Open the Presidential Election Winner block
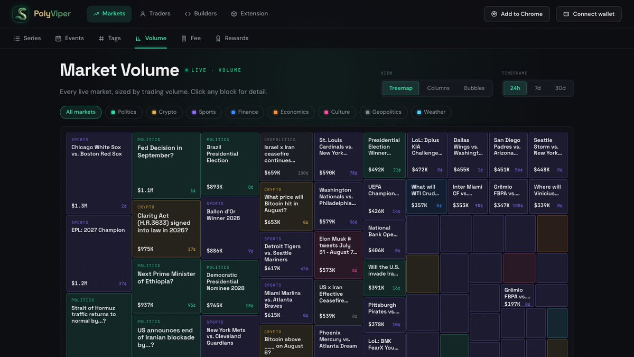The width and height of the screenshot is (634, 357). tap(385, 154)
